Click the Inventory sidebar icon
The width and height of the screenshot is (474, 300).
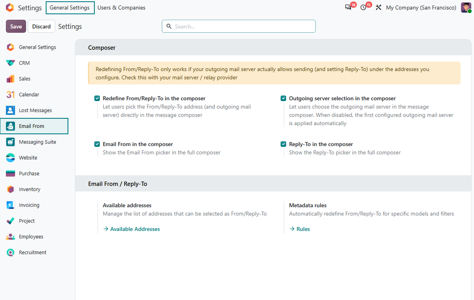pyautogui.click(x=10, y=189)
